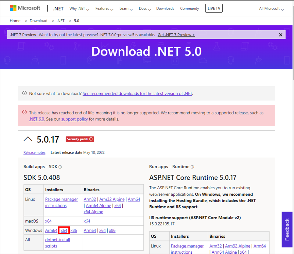Open the Feedback side tab
Viewport: 294px width, 254px height.
click(x=287, y=229)
